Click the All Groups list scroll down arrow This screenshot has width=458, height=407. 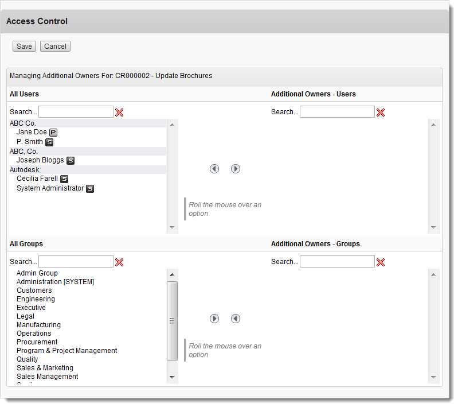(x=173, y=377)
